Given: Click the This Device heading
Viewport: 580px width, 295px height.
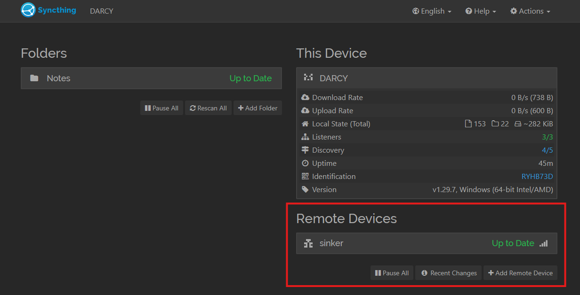Looking at the screenshot, I should (331, 53).
